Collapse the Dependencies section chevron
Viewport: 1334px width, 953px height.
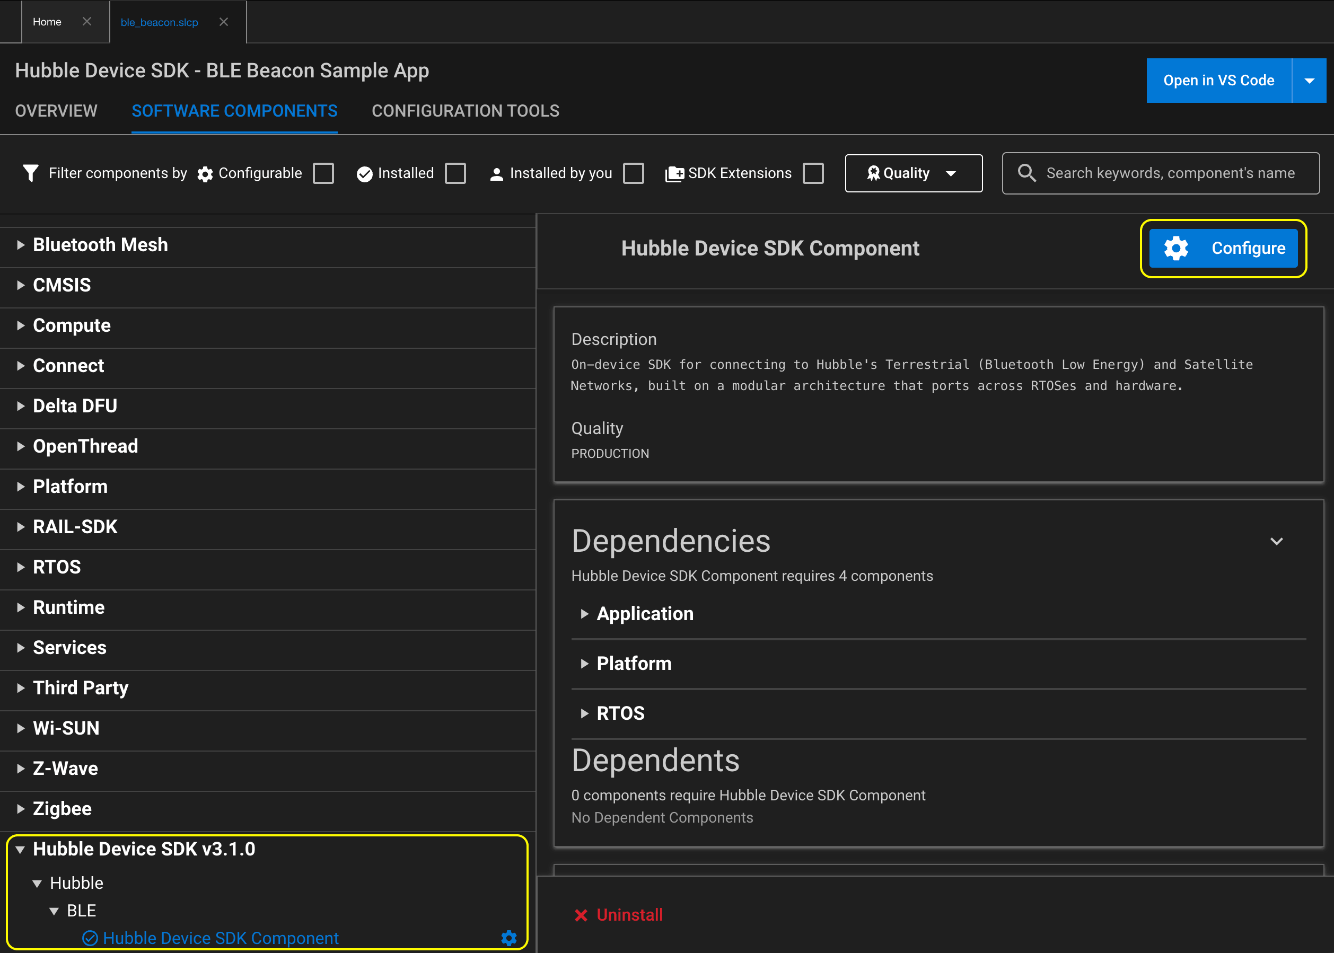[1277, 541]
